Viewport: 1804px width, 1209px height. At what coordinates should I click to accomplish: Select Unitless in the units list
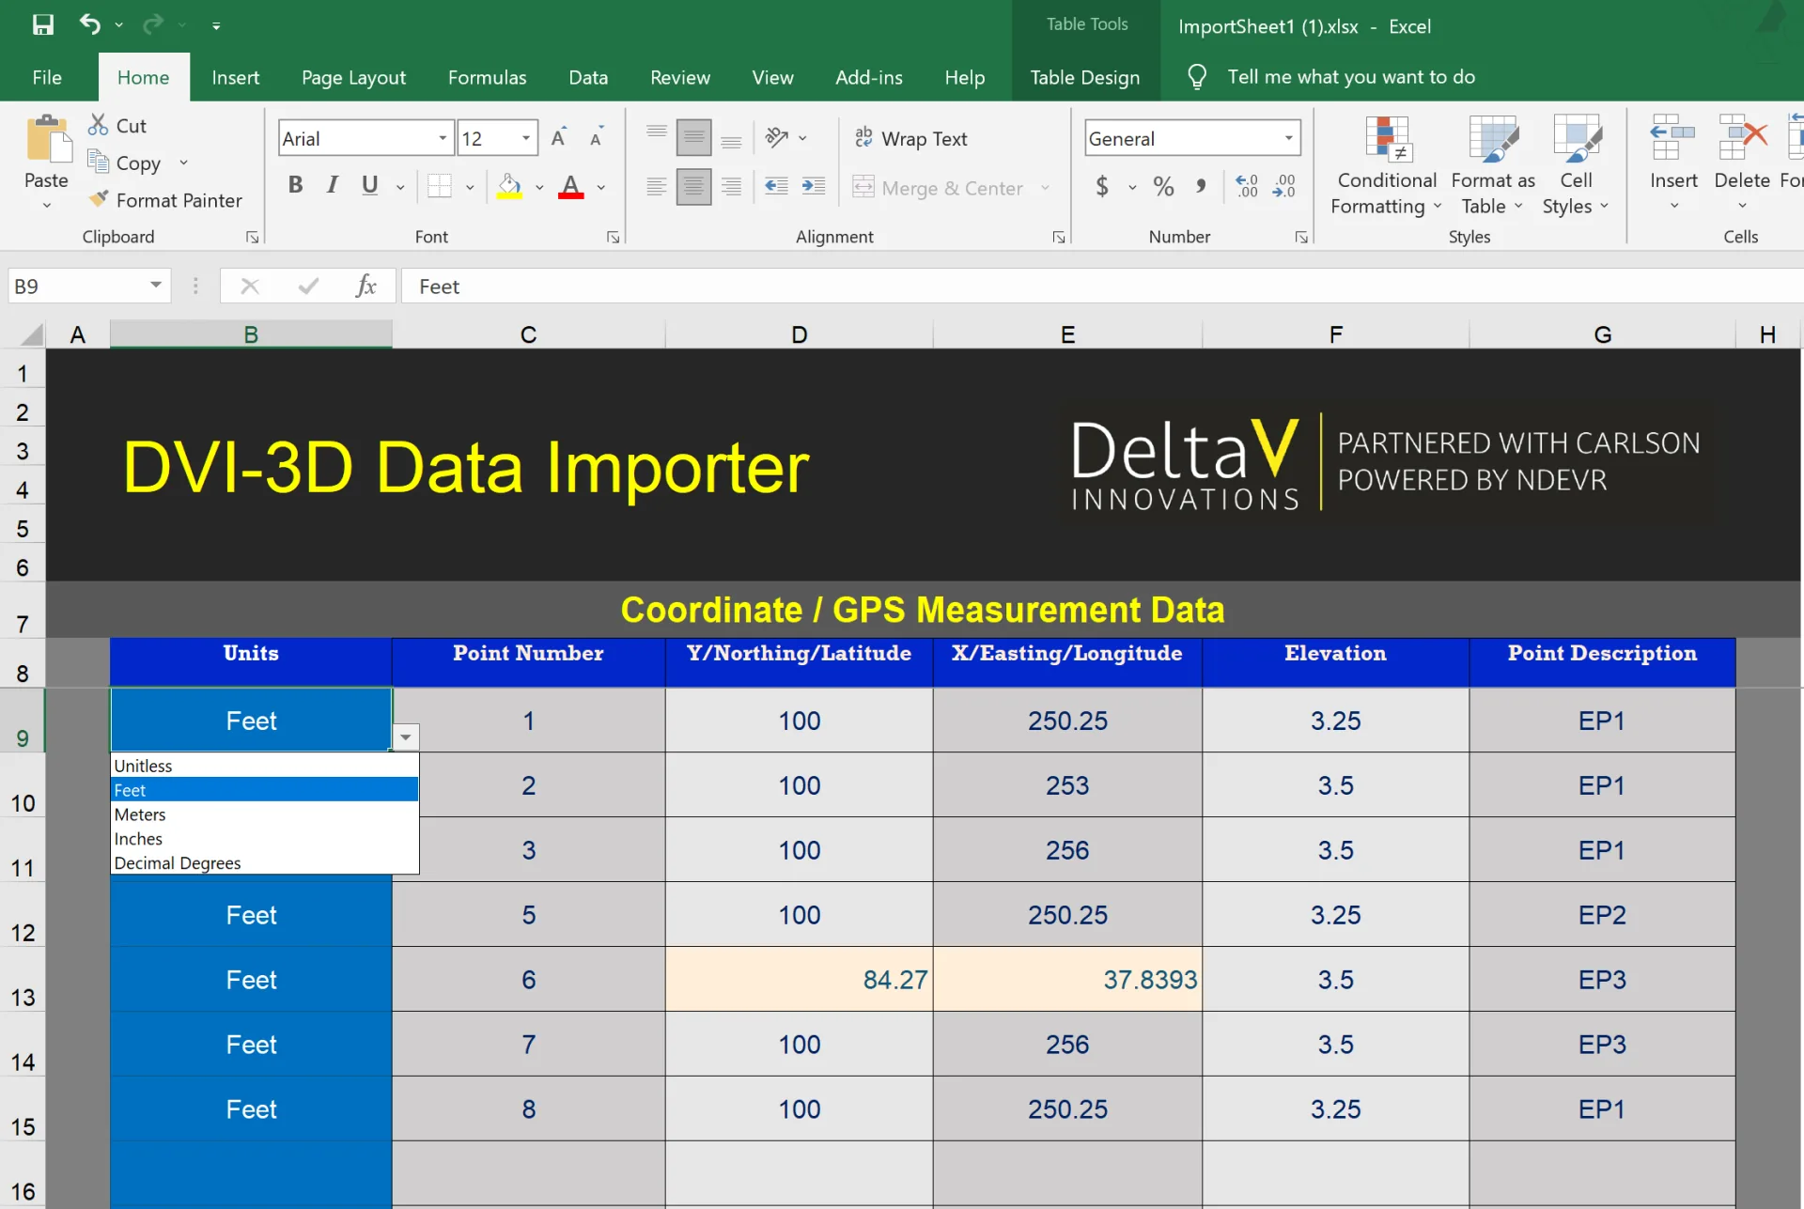point(264,766)
